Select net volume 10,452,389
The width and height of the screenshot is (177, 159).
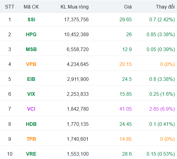click(76, 34)
